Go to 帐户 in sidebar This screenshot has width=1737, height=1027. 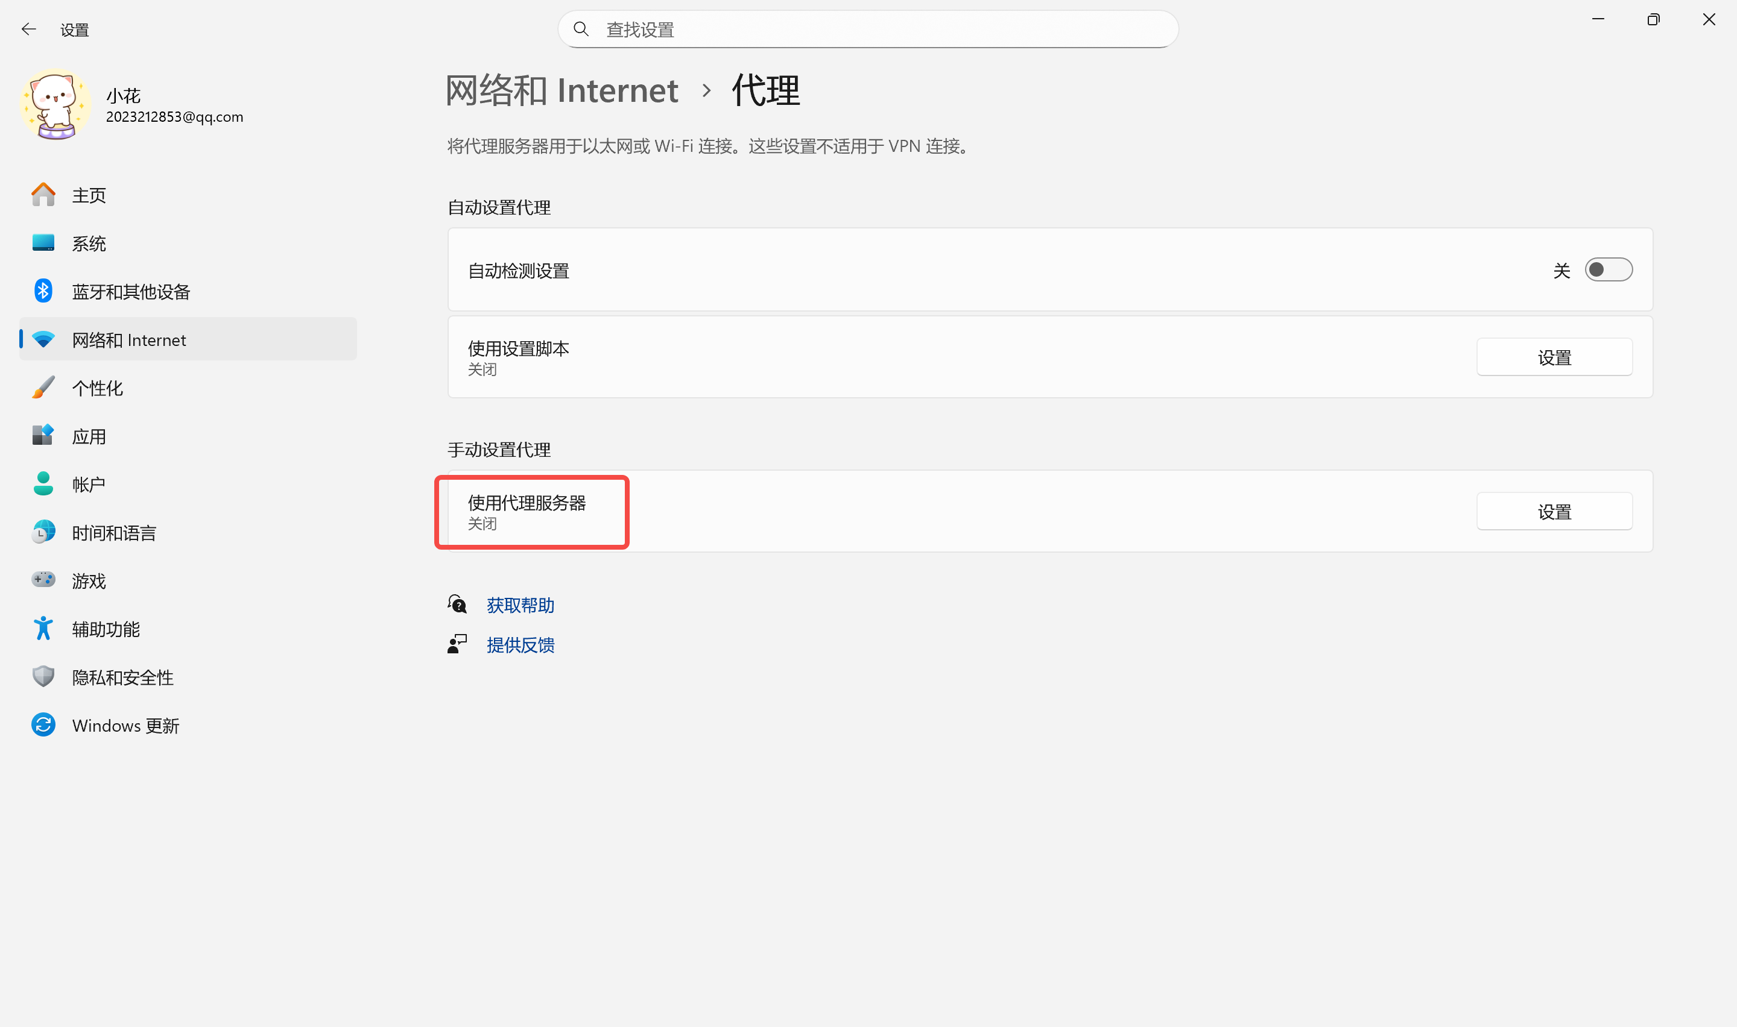pyautogui.click(x=89, y=485)
